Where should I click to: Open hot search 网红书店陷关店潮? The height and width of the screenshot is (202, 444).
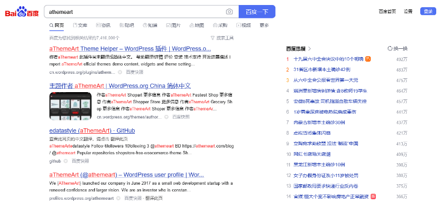coord(312,154)
